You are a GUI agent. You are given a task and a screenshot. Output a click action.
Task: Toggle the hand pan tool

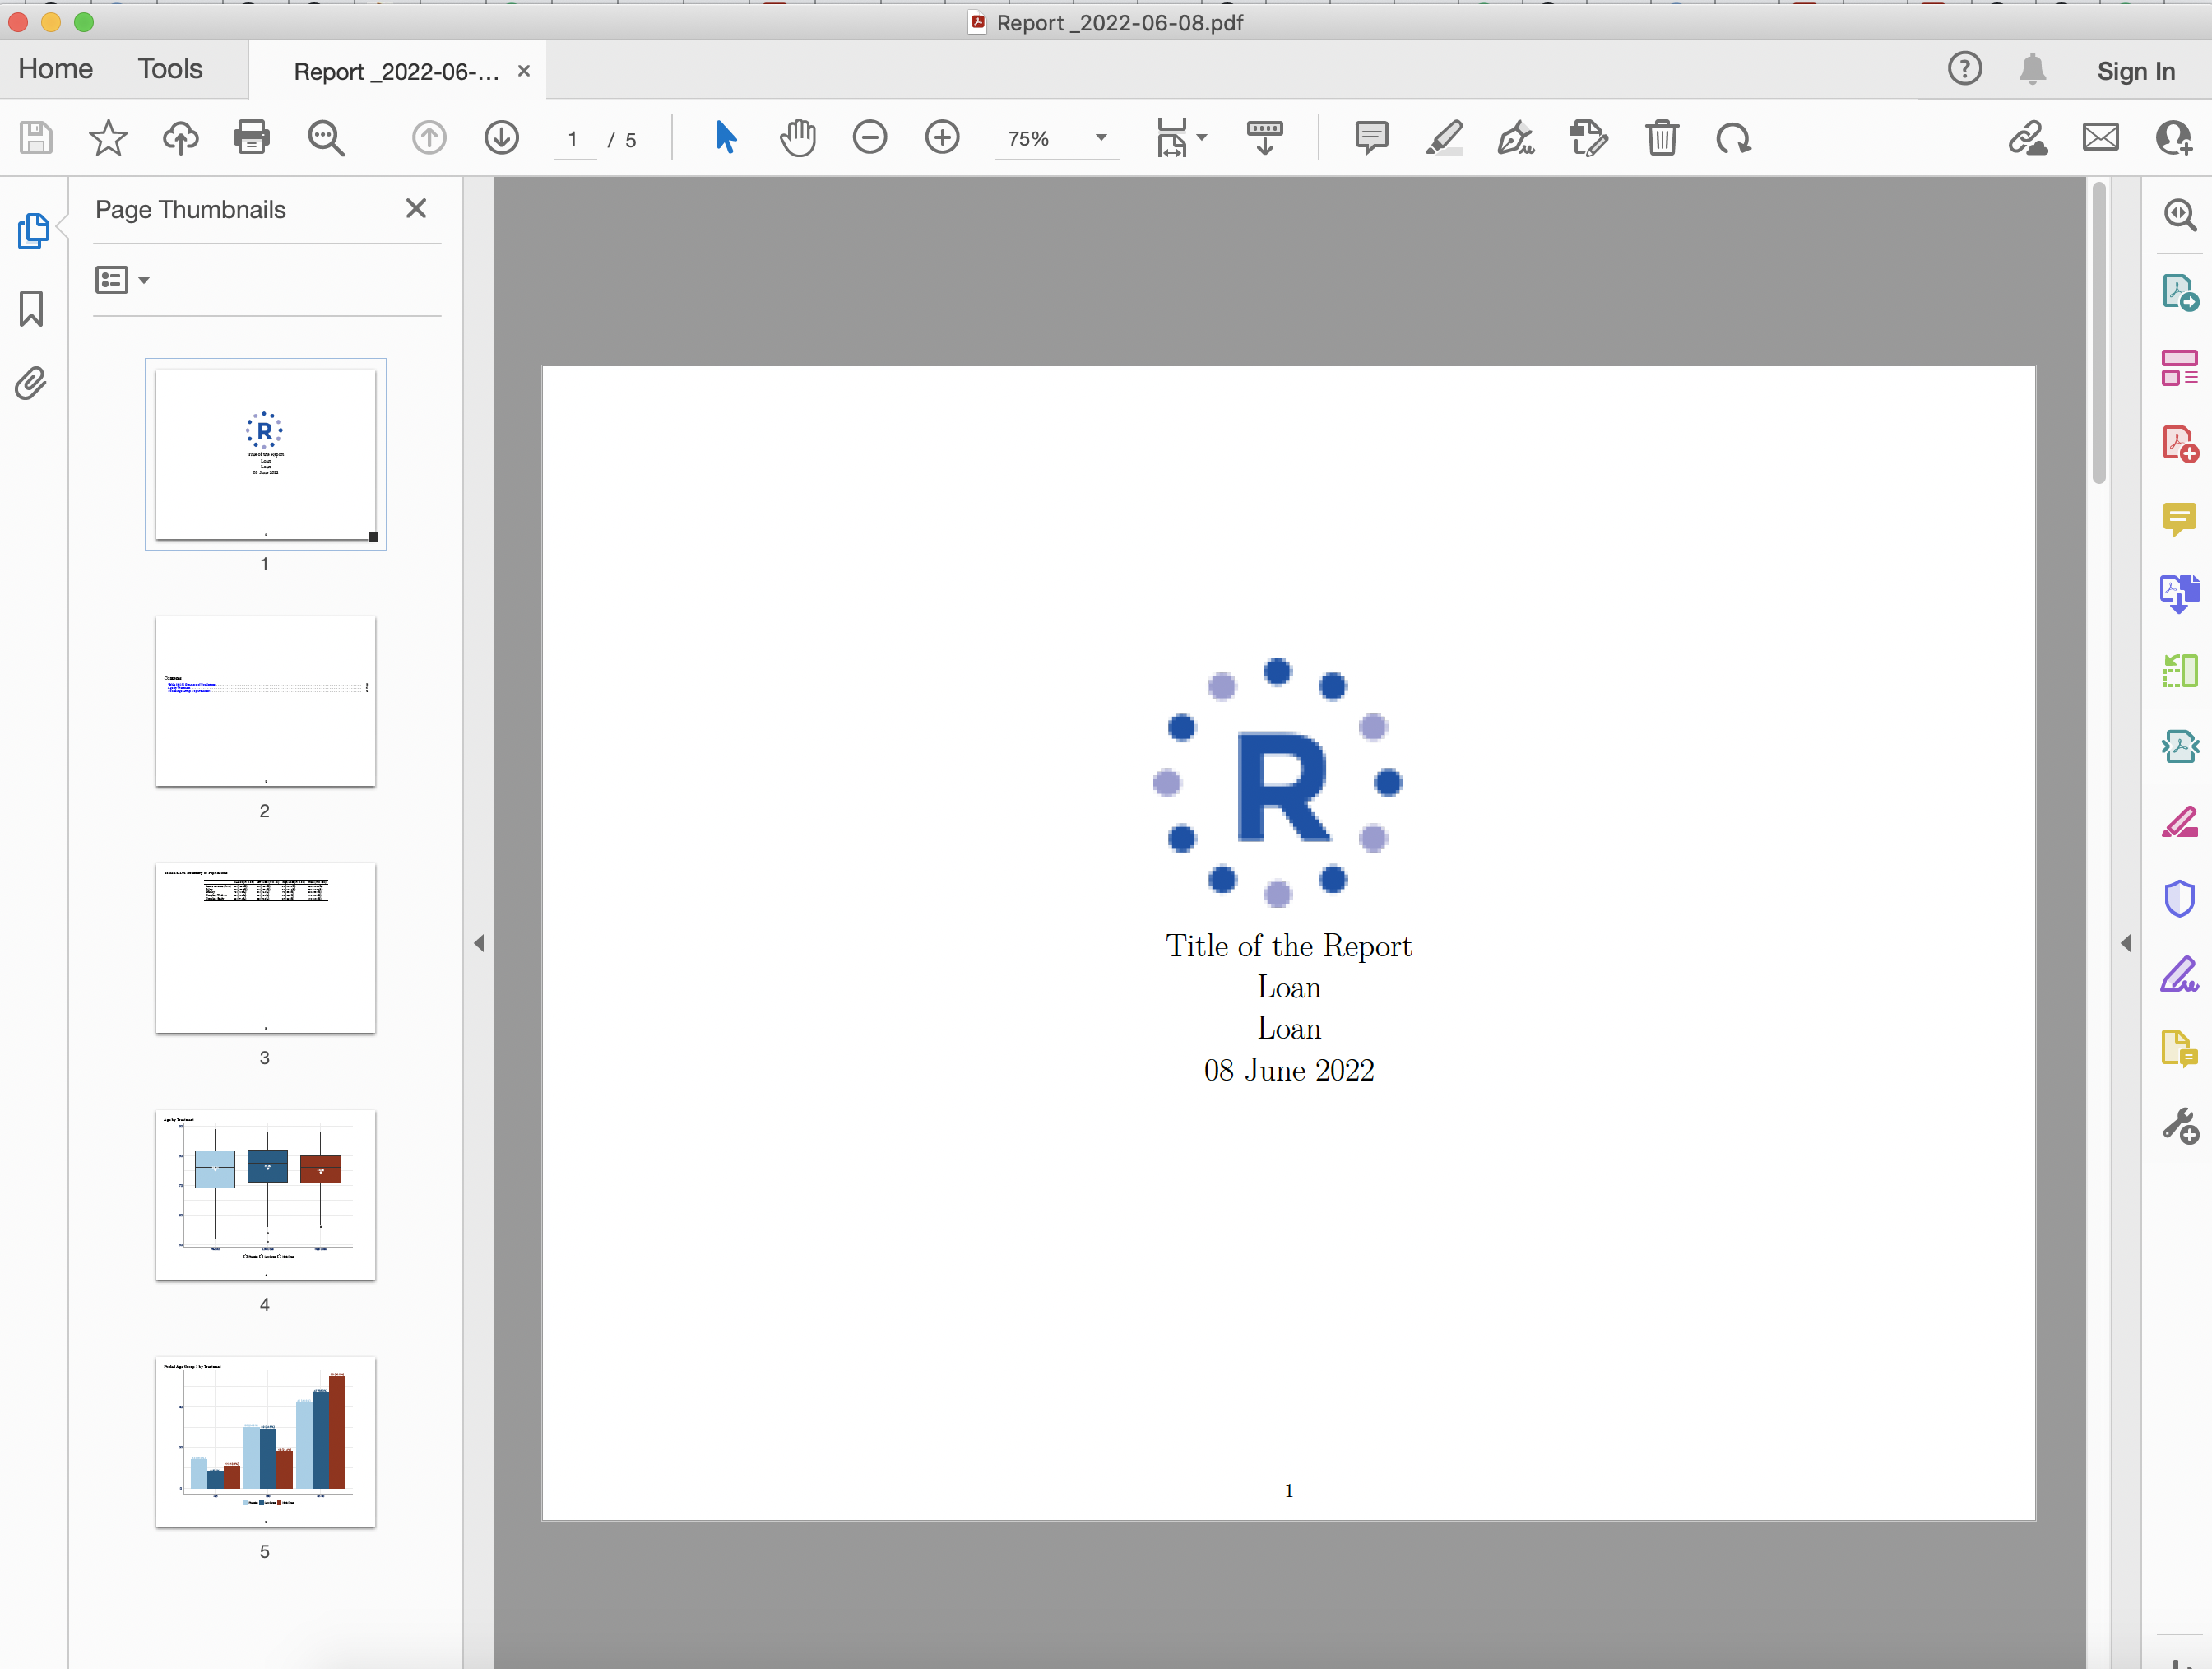point(797,138)
